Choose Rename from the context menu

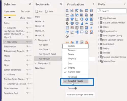75,50
